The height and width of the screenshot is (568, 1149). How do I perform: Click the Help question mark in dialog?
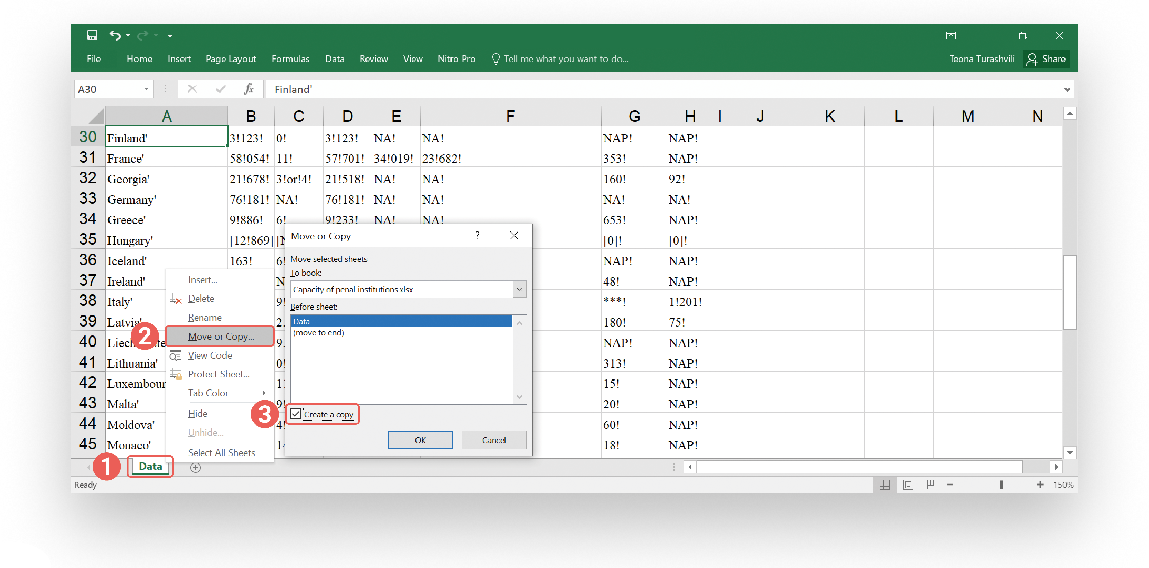pos(477,236)
